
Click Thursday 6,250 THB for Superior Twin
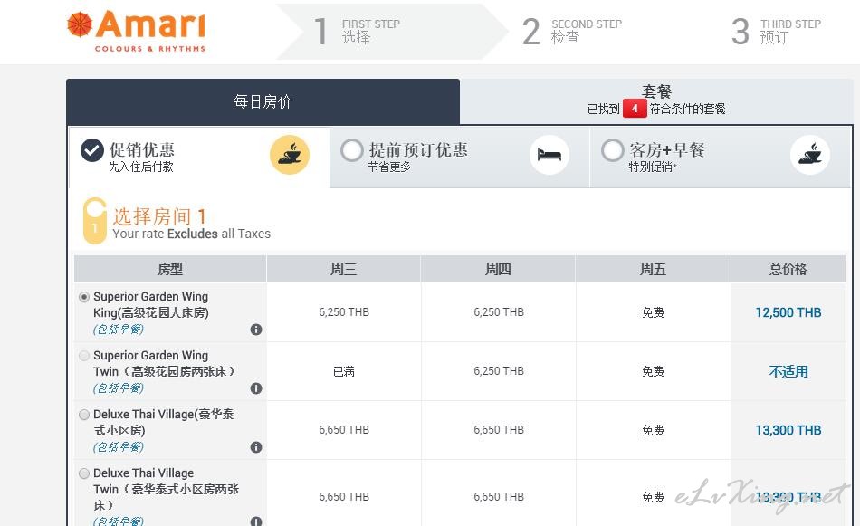[x=499, y=371]
